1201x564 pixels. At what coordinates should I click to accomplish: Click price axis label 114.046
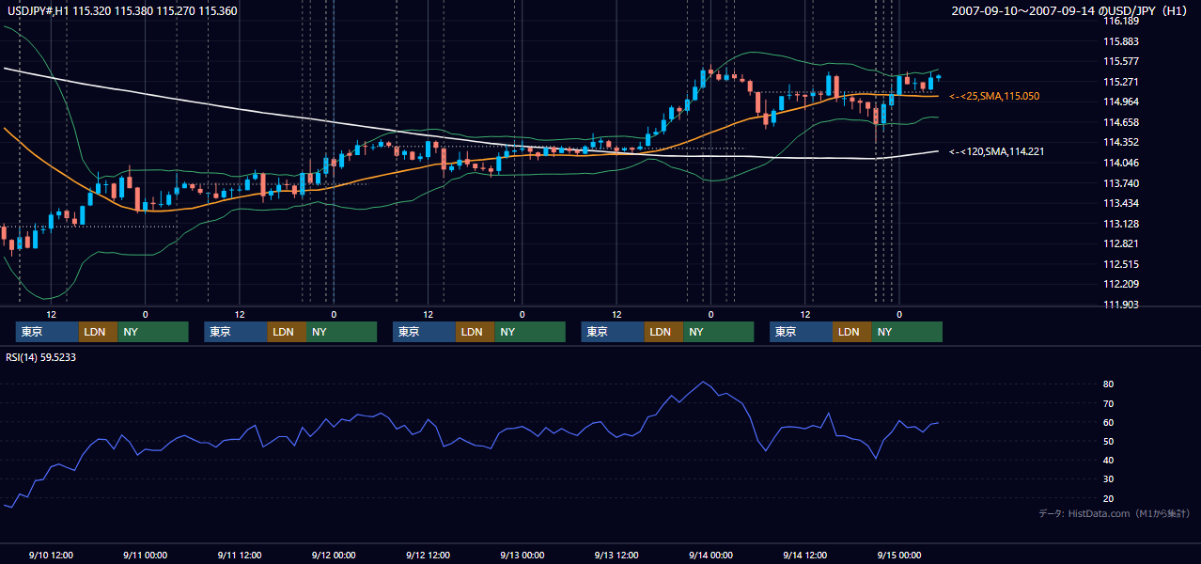point(1121,163)
